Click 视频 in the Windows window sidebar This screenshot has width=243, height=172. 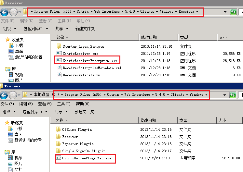coord(19,158)
